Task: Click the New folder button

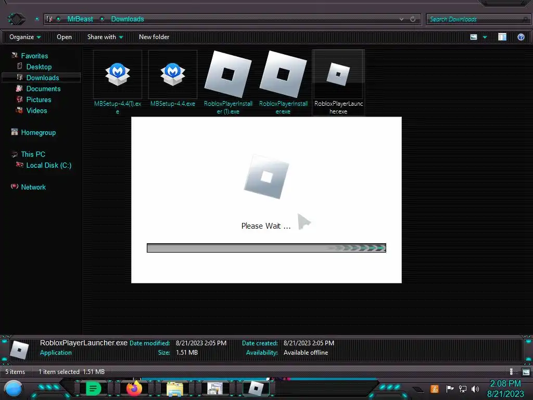Action: [154, 37]
